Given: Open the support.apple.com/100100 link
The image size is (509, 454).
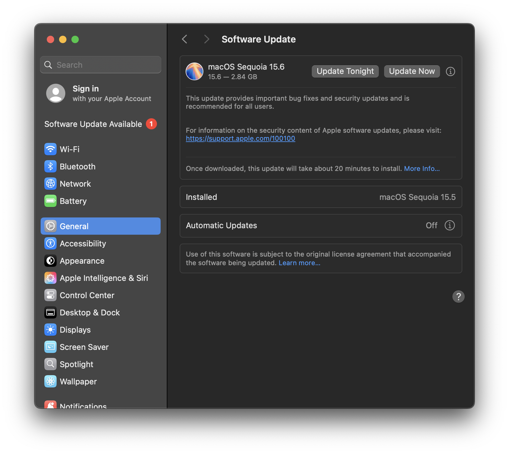Looking at the screenshot, I should pos(240,139).
